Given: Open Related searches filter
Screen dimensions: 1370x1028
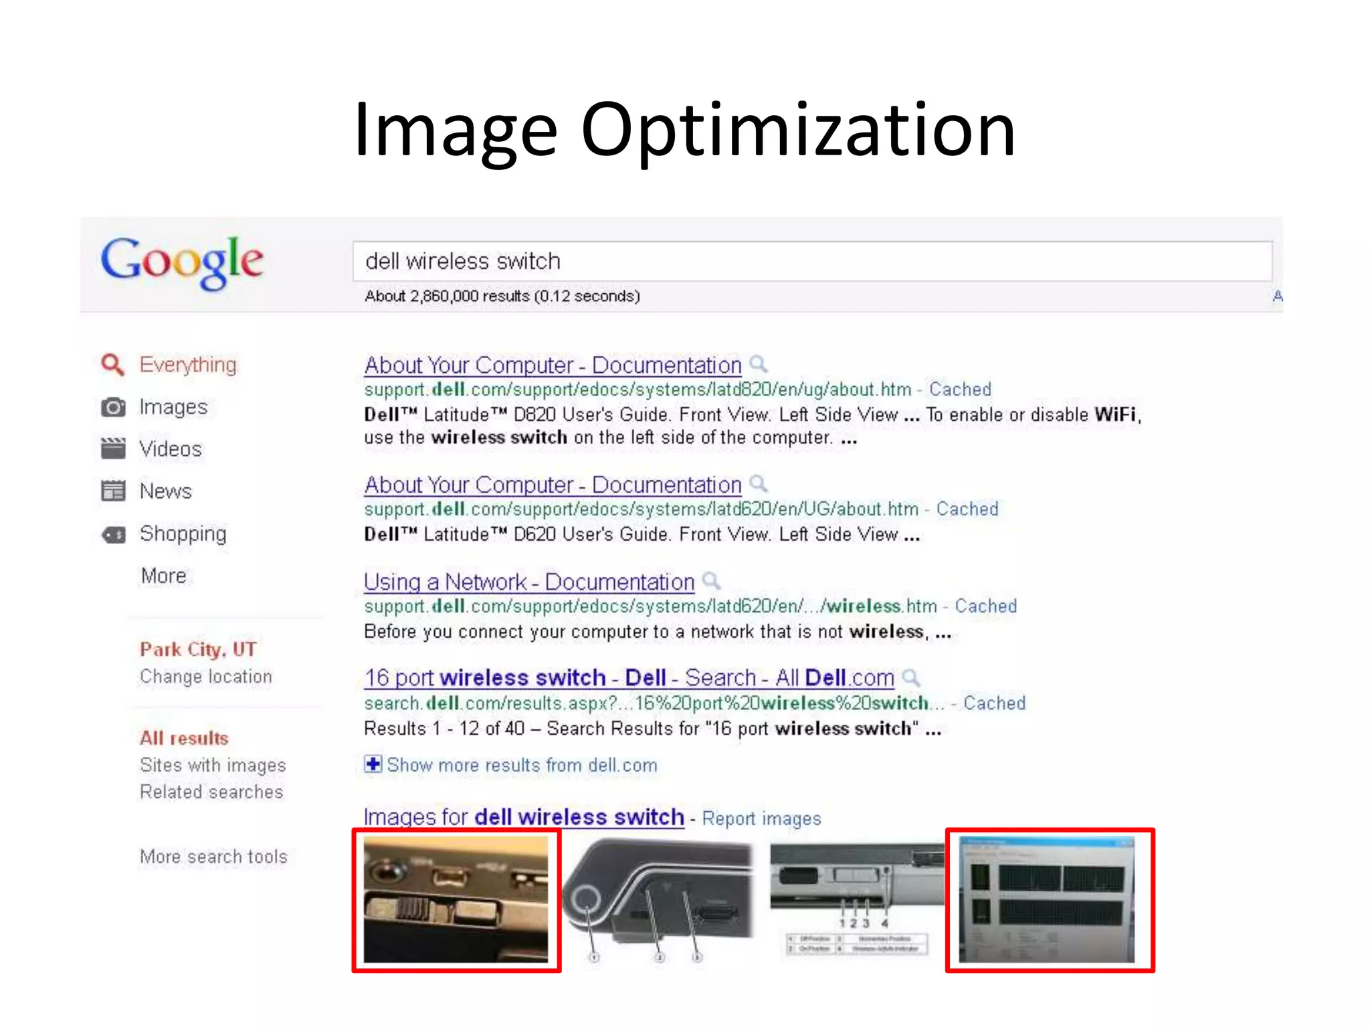Looking at the screenshot, I should click(x=211, y=792).
